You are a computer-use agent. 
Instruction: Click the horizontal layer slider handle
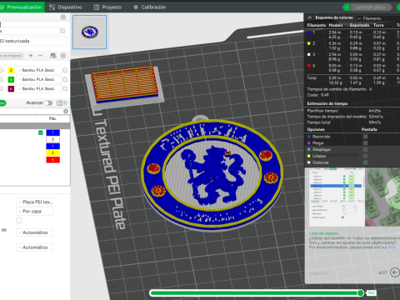pyautogui.click(x=361, y=292)
